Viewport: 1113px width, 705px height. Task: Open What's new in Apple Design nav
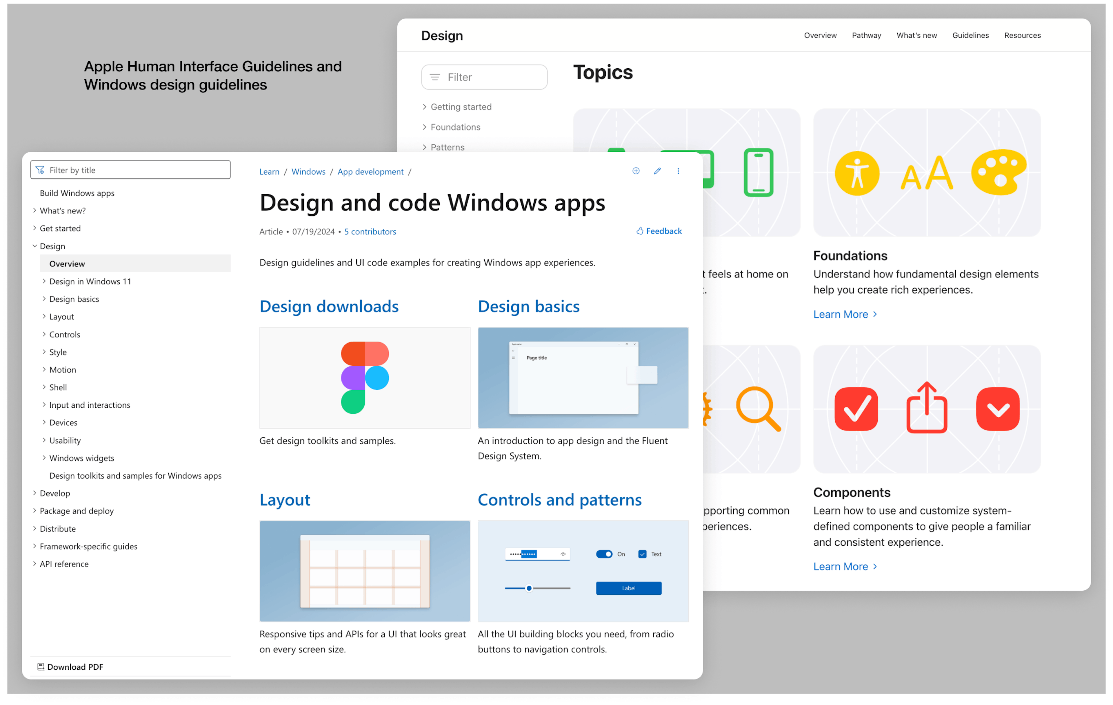click(916, 36)
